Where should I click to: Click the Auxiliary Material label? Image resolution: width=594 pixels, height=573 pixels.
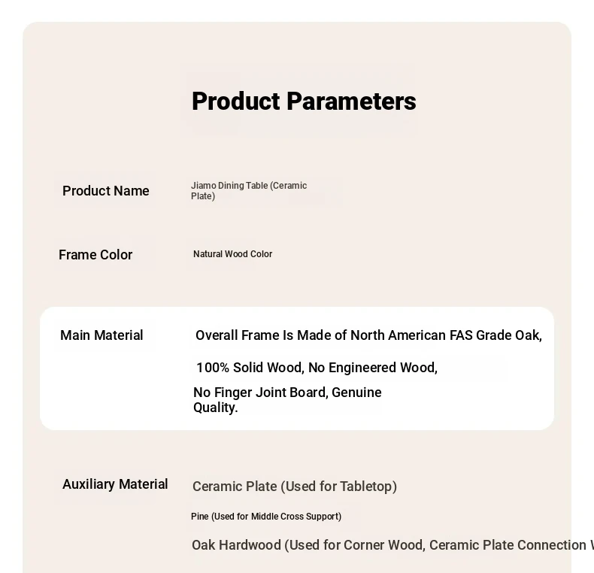(115, 484)
